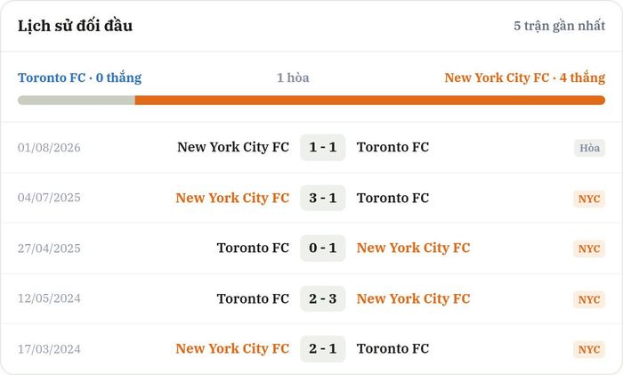Click the NYC tag on 12/05/2024 match
Screen dimensions: 623x375
[589, 299]
